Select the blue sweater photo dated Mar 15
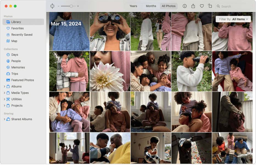 [x=69, y=31]
